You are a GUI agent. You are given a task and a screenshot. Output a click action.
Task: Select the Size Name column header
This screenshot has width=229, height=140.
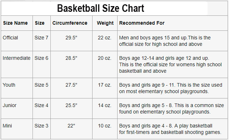tap(15, 23)
